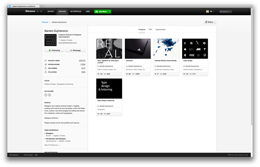Click the views eye icon on the Logo design project
Image resolution: width=260 pixels, height=167 pixels.
pyautogui.click(x=191, y=74)
